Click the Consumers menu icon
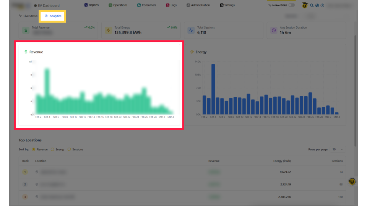 coord(138,5)
